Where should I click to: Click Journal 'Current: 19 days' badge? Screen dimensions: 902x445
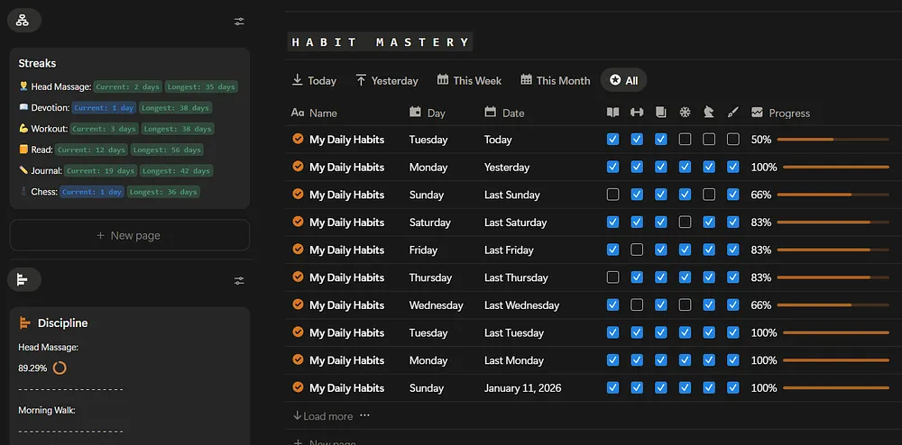click(101, 170)
